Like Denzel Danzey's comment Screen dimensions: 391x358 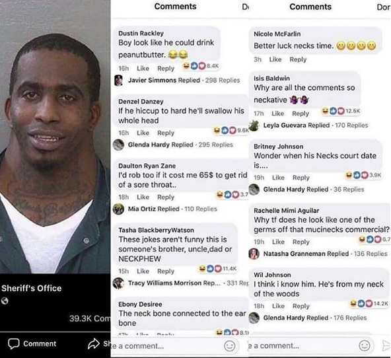pos(143,133)
